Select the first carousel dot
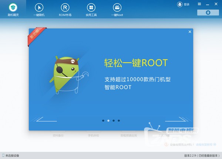Screen dimensions: 222x159 point(103,120)
